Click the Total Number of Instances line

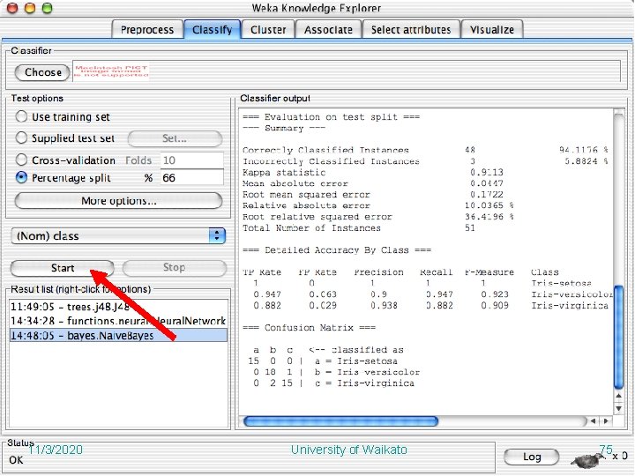tap(359, 228)
